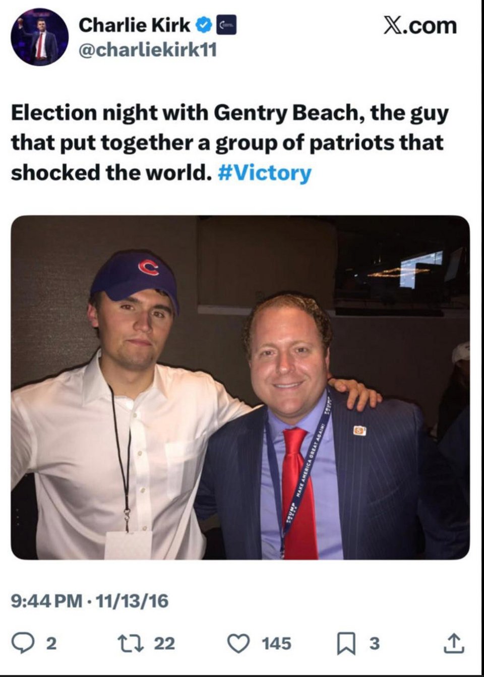Like the post with the heart icon
The height and width of the screenshot is (677, 484).
(x=238, y=643)
